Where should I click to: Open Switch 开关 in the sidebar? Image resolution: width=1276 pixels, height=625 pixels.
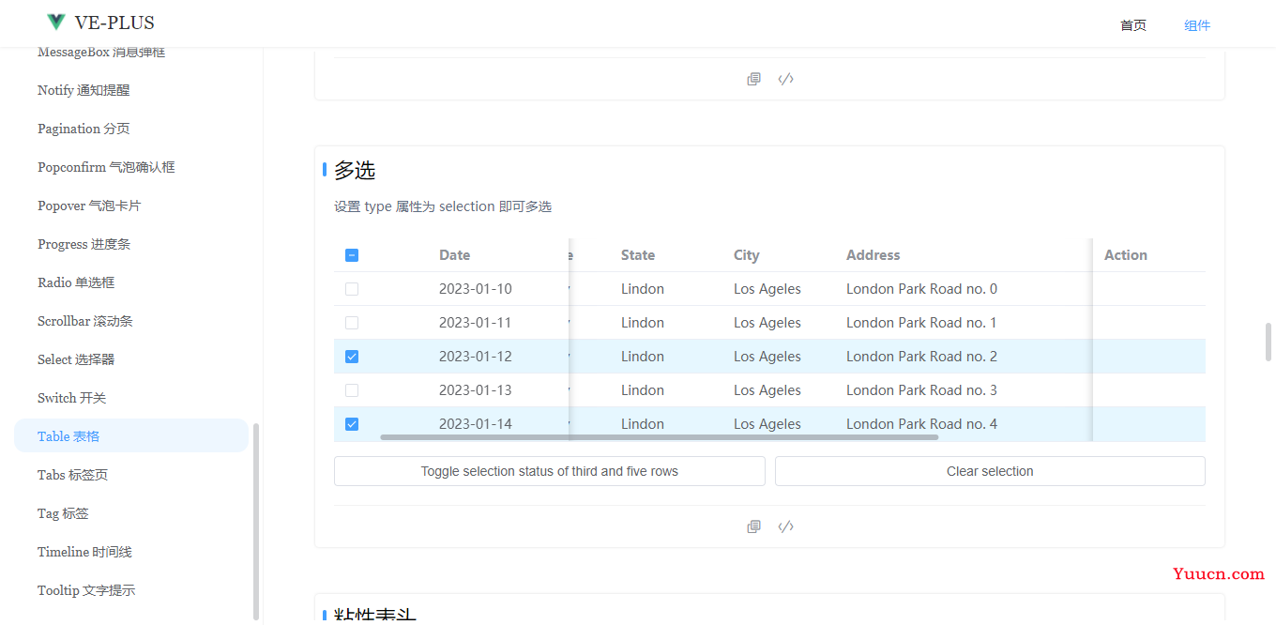pyautogui.click(x=71, y=398)
